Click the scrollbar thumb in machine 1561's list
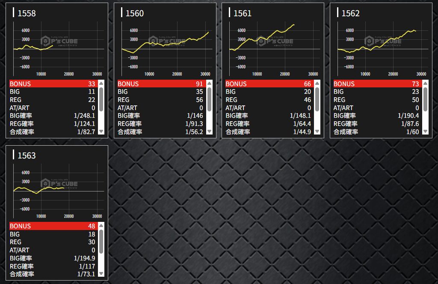Image resolution: width=438 pixels, height=284 pixels. pos(317,99)
